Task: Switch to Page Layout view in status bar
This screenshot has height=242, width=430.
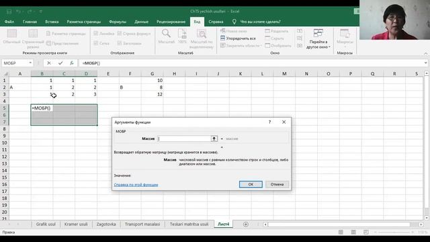Action: 353,232
